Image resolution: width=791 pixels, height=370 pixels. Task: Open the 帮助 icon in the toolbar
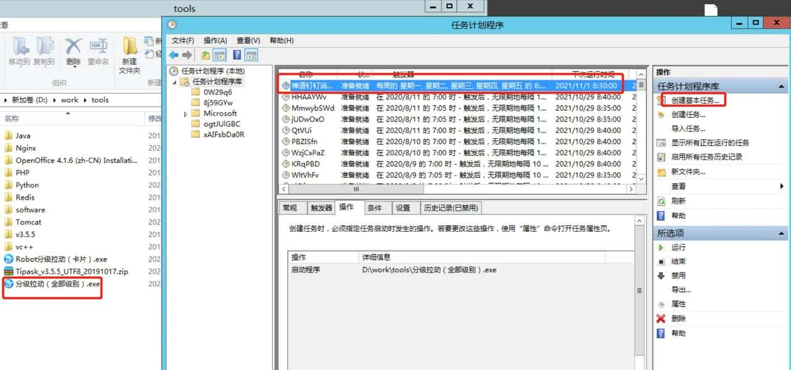coord(238,54)
